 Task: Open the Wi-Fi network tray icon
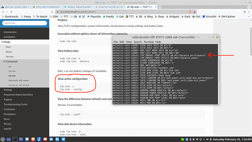pyautogui.click(x=204, y=139)
